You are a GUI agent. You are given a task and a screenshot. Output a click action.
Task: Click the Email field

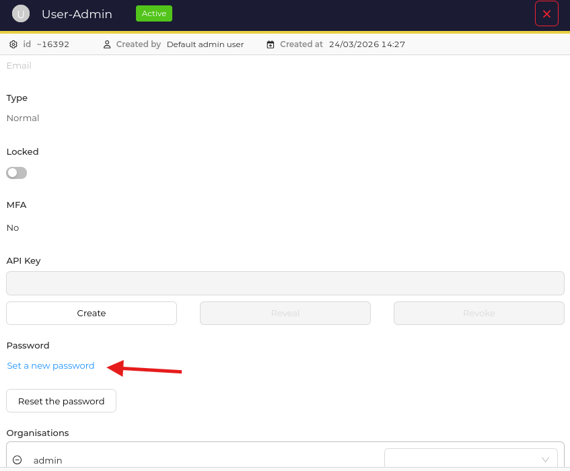[x=19, y=66]
